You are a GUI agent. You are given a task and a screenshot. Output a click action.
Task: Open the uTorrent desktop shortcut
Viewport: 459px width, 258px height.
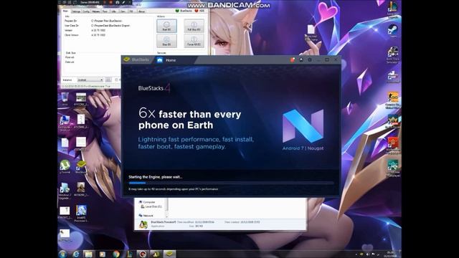(x=65, y=167)
